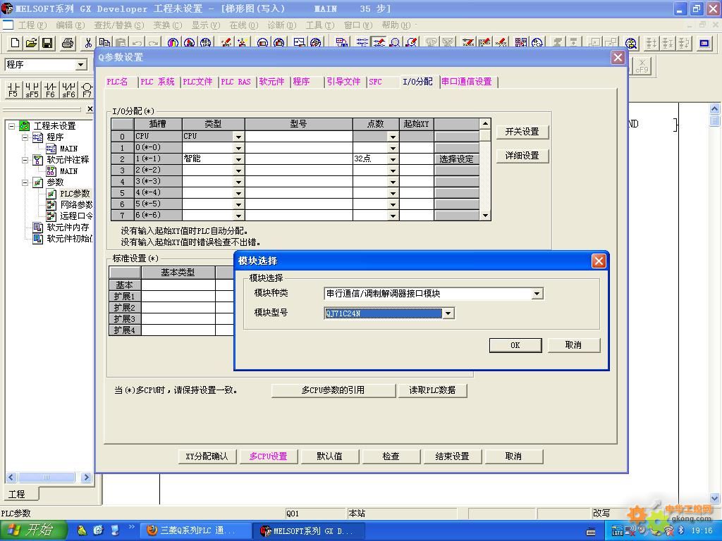Click the write mode pencil ladder icon
The width and height of the screenshot is (722, 541).
(x=379, y=43)
